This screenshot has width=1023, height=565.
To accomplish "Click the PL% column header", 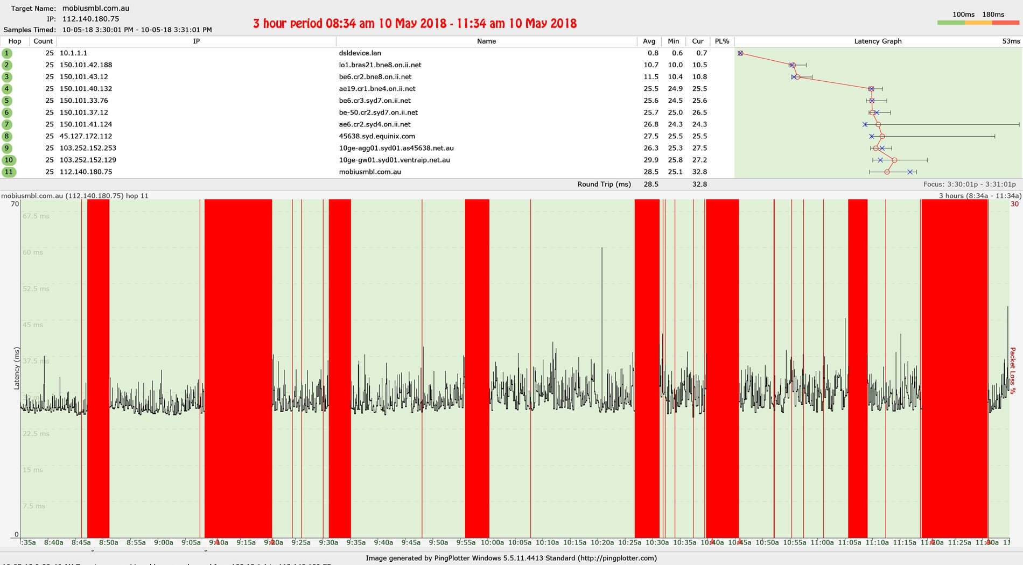I will point(721,41).
